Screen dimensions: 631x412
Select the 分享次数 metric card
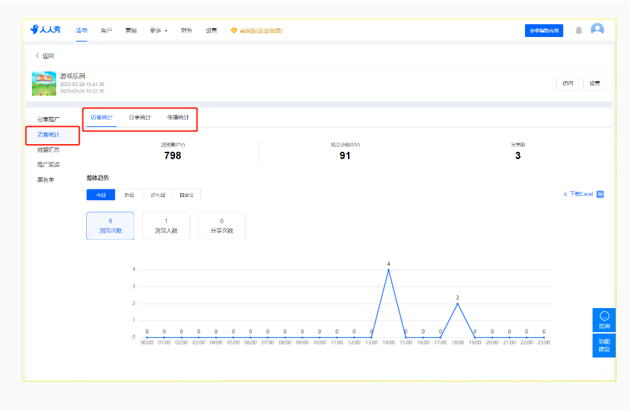coord(222,226)
